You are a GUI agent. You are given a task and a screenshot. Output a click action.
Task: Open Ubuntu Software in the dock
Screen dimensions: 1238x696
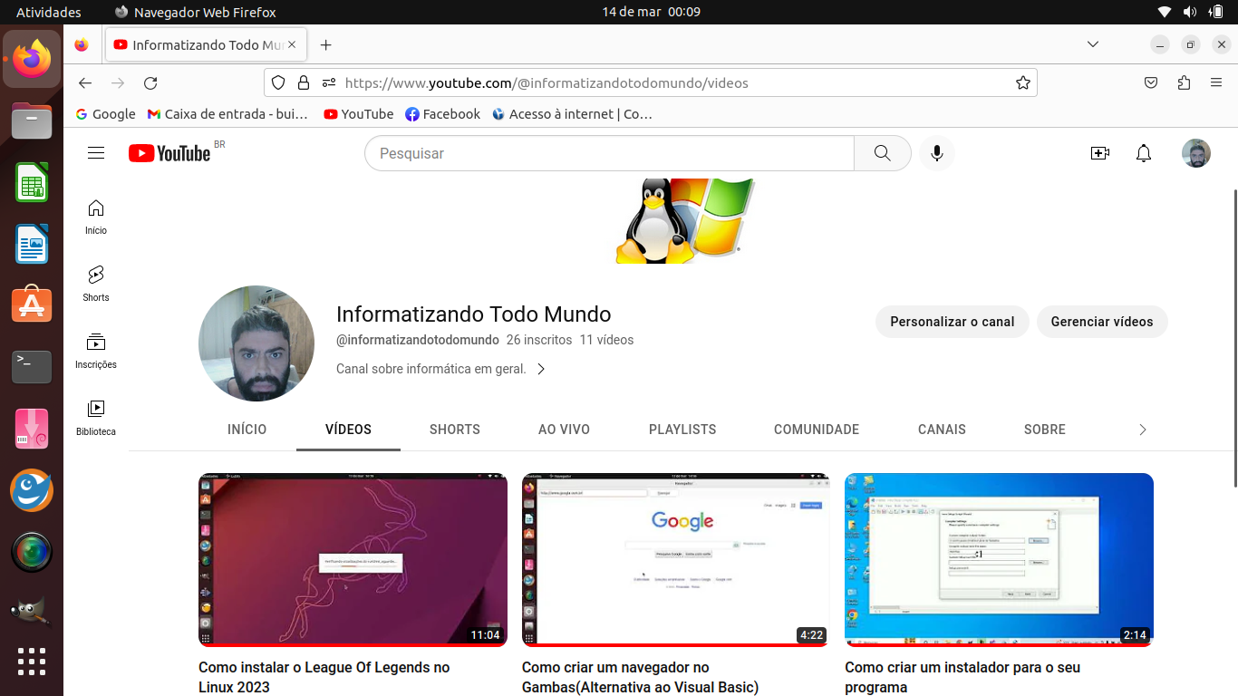click(x=32, y=304)
